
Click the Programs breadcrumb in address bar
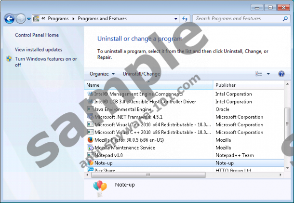[x=58, y=19]
